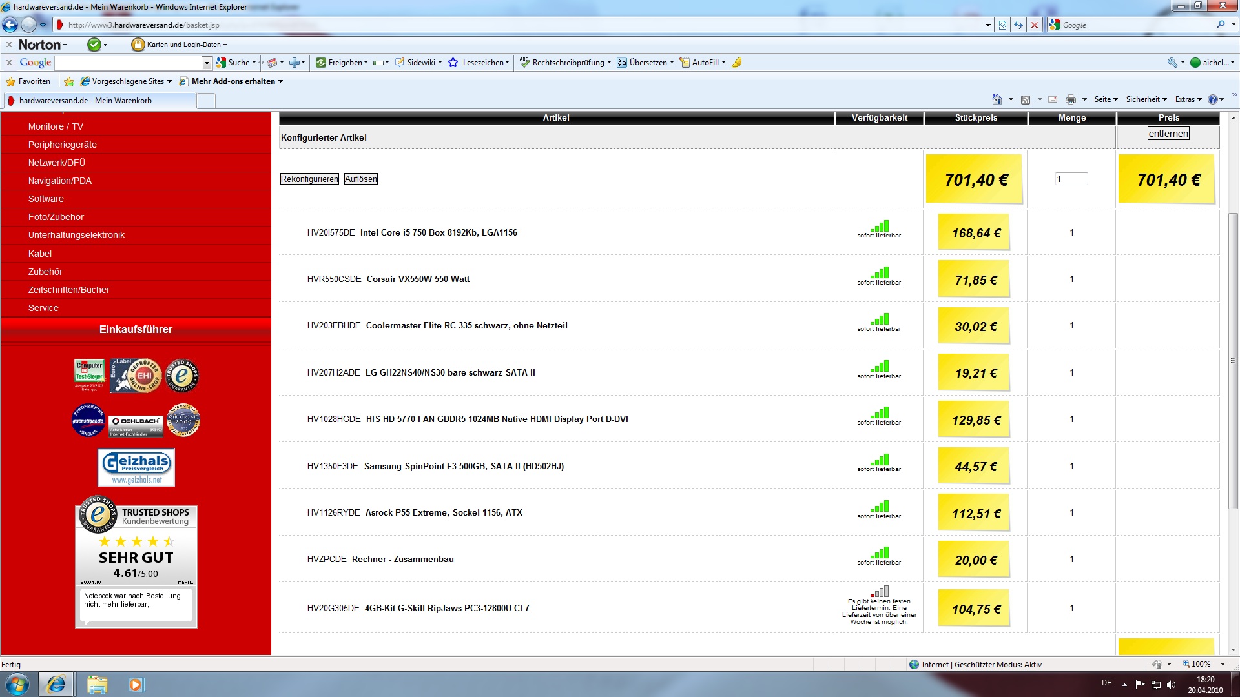Image resolution: width=1240 pixels, height=697 pixels.
Task: Click the Google toolbar blue plus icon
Action: [x=294, y=63]
